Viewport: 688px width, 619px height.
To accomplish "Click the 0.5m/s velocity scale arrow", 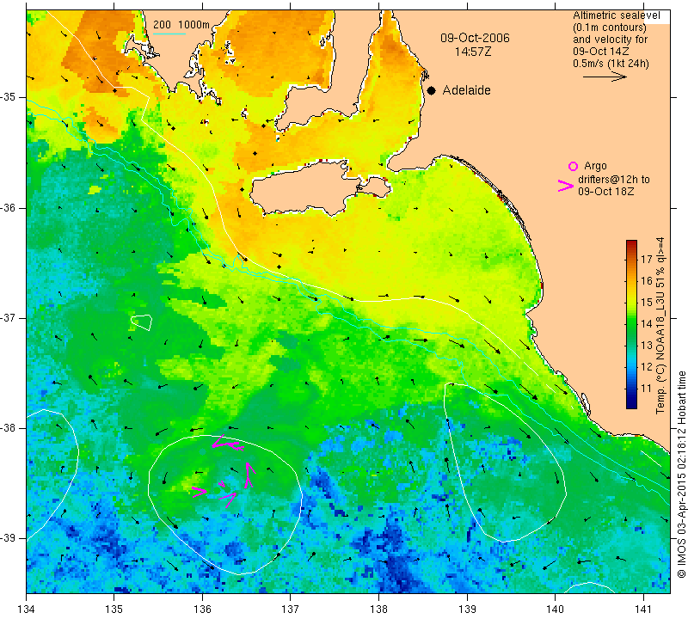I will pos(605,77).
